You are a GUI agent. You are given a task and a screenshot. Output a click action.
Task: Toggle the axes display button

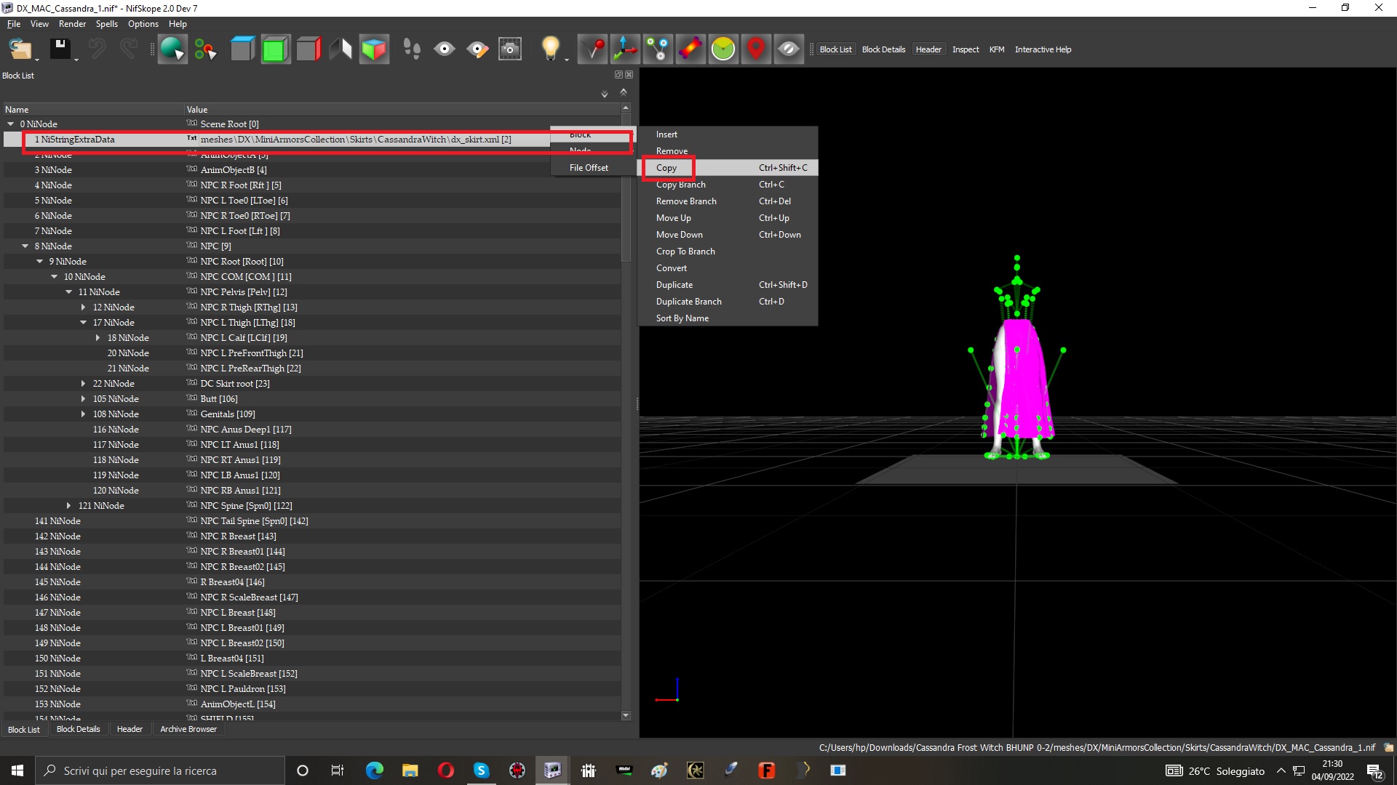click(625, 49)
